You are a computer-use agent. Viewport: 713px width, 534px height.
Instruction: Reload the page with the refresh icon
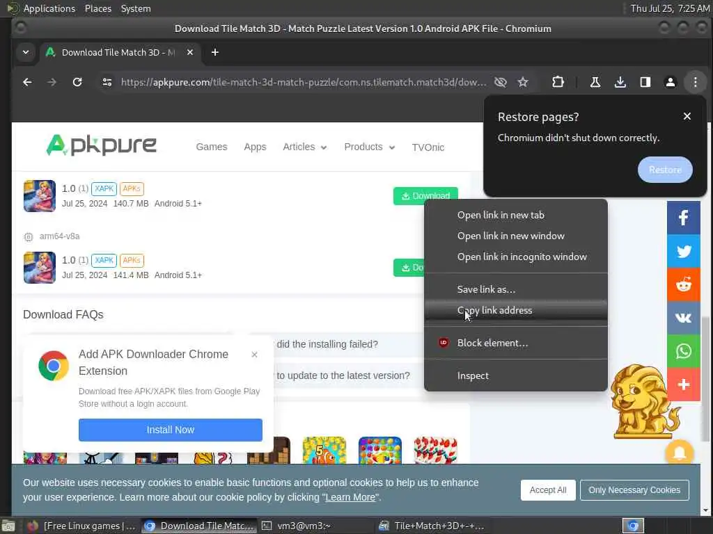[x=77, y=82]
